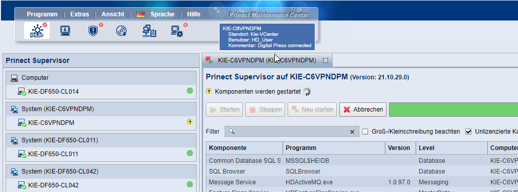Viewport: 518px width, 192px height.
Task: Click the Neu starten button
Action: tap(312, 110)
